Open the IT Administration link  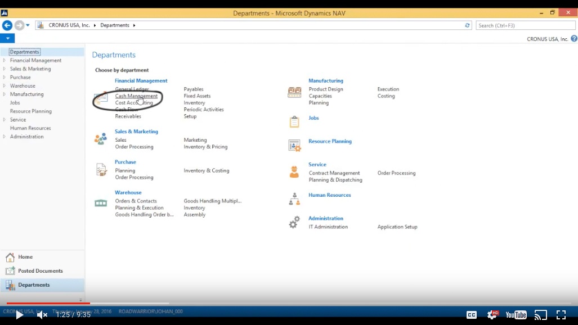click(328, 227)
